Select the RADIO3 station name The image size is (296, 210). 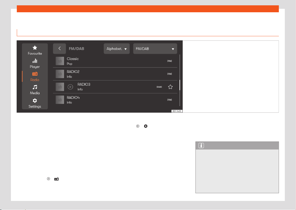[x=84, y=84]
